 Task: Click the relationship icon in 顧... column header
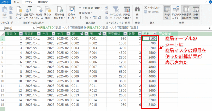82,34
